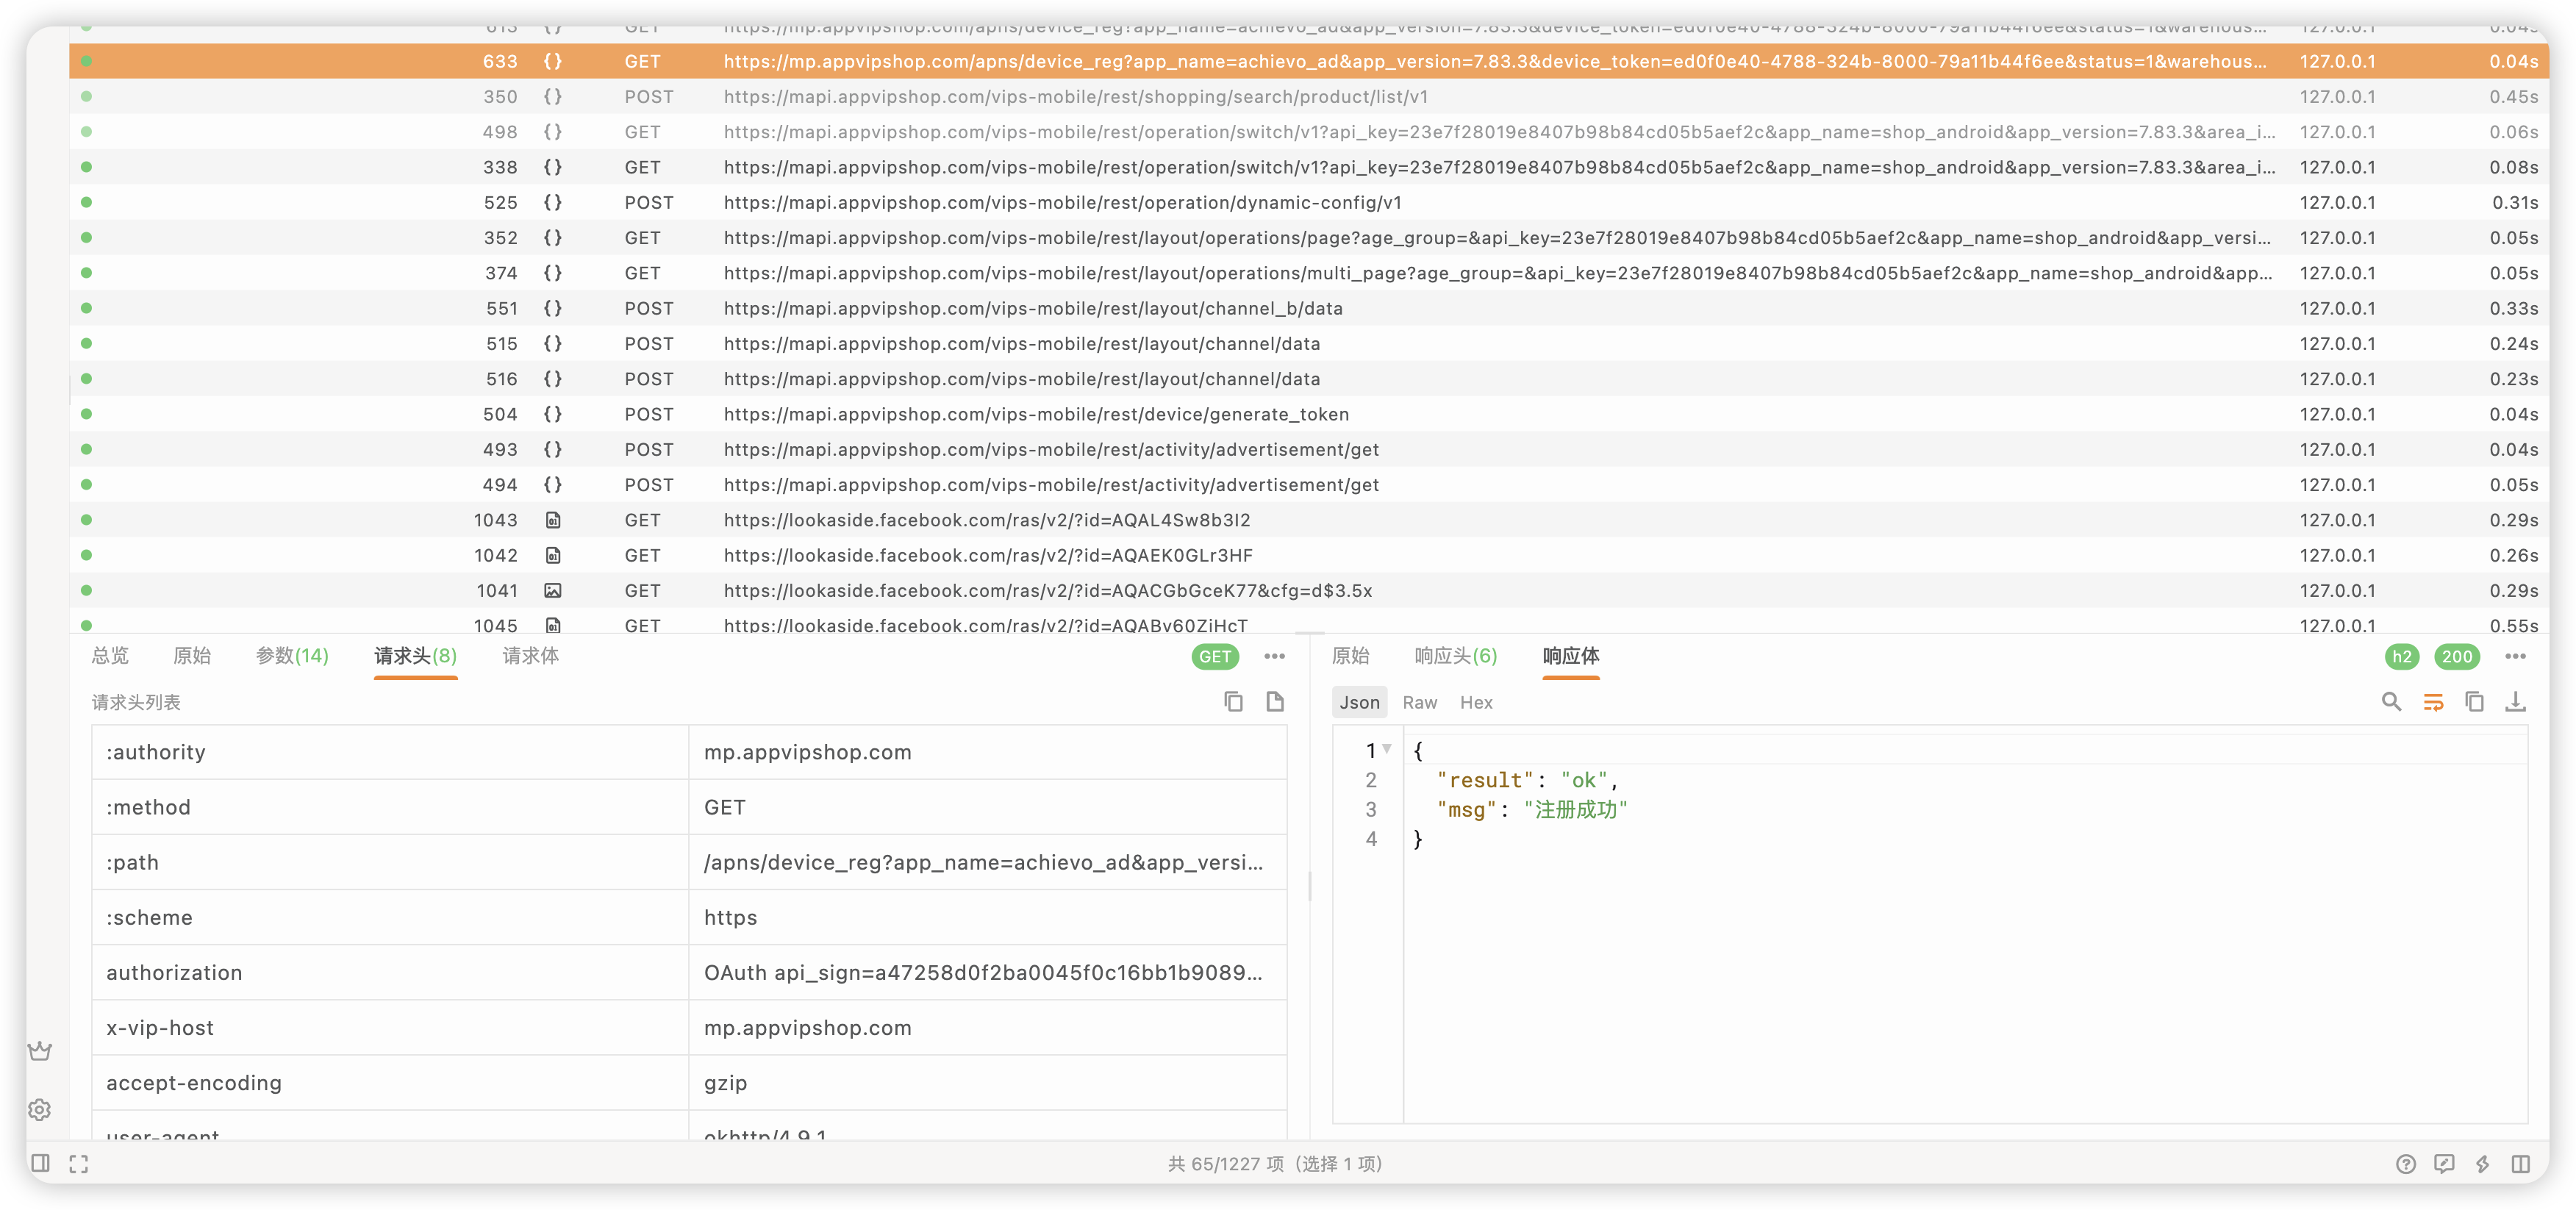Screen dimensions: 2576x1210
Task: Select row 374 multi_page request
Action: pyautogui.click(x=1308, y=273)
